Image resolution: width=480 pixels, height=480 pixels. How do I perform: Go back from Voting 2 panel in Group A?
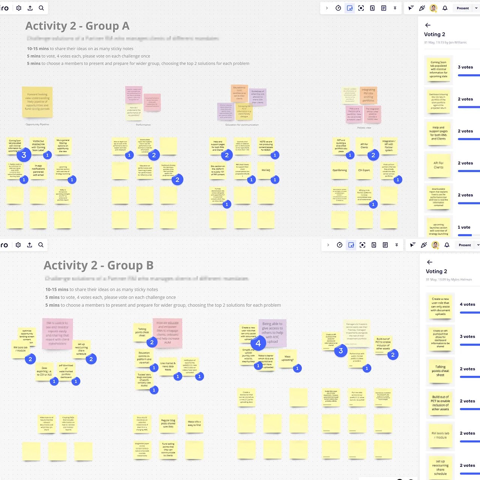pos(428,25)
